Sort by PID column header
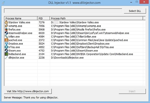150x103 pixels. [43, 18]
